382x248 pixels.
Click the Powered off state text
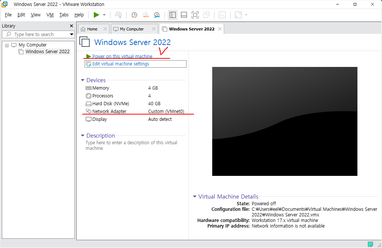(264, 203)
